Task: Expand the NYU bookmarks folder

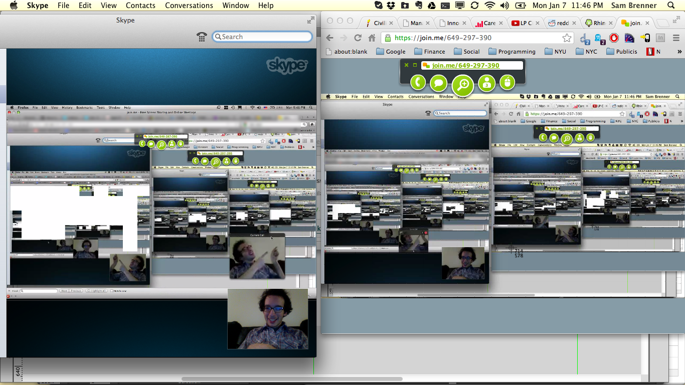Action: tap(555, 52)
